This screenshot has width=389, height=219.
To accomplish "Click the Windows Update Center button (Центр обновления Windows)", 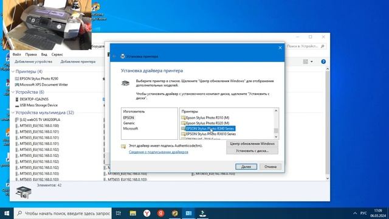I will tap(252, 144).
